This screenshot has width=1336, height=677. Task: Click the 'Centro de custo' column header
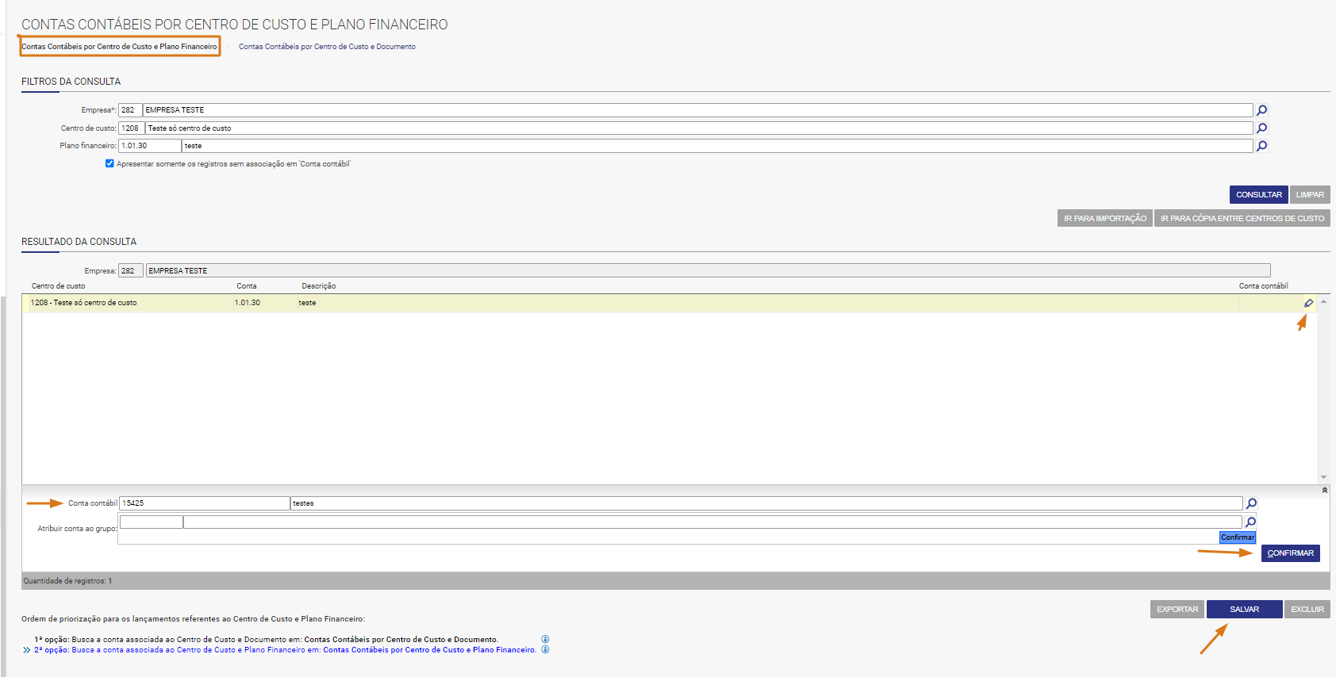pos(58,286)
